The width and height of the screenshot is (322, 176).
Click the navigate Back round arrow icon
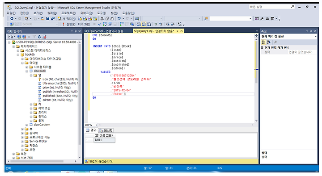pos(12,19)
